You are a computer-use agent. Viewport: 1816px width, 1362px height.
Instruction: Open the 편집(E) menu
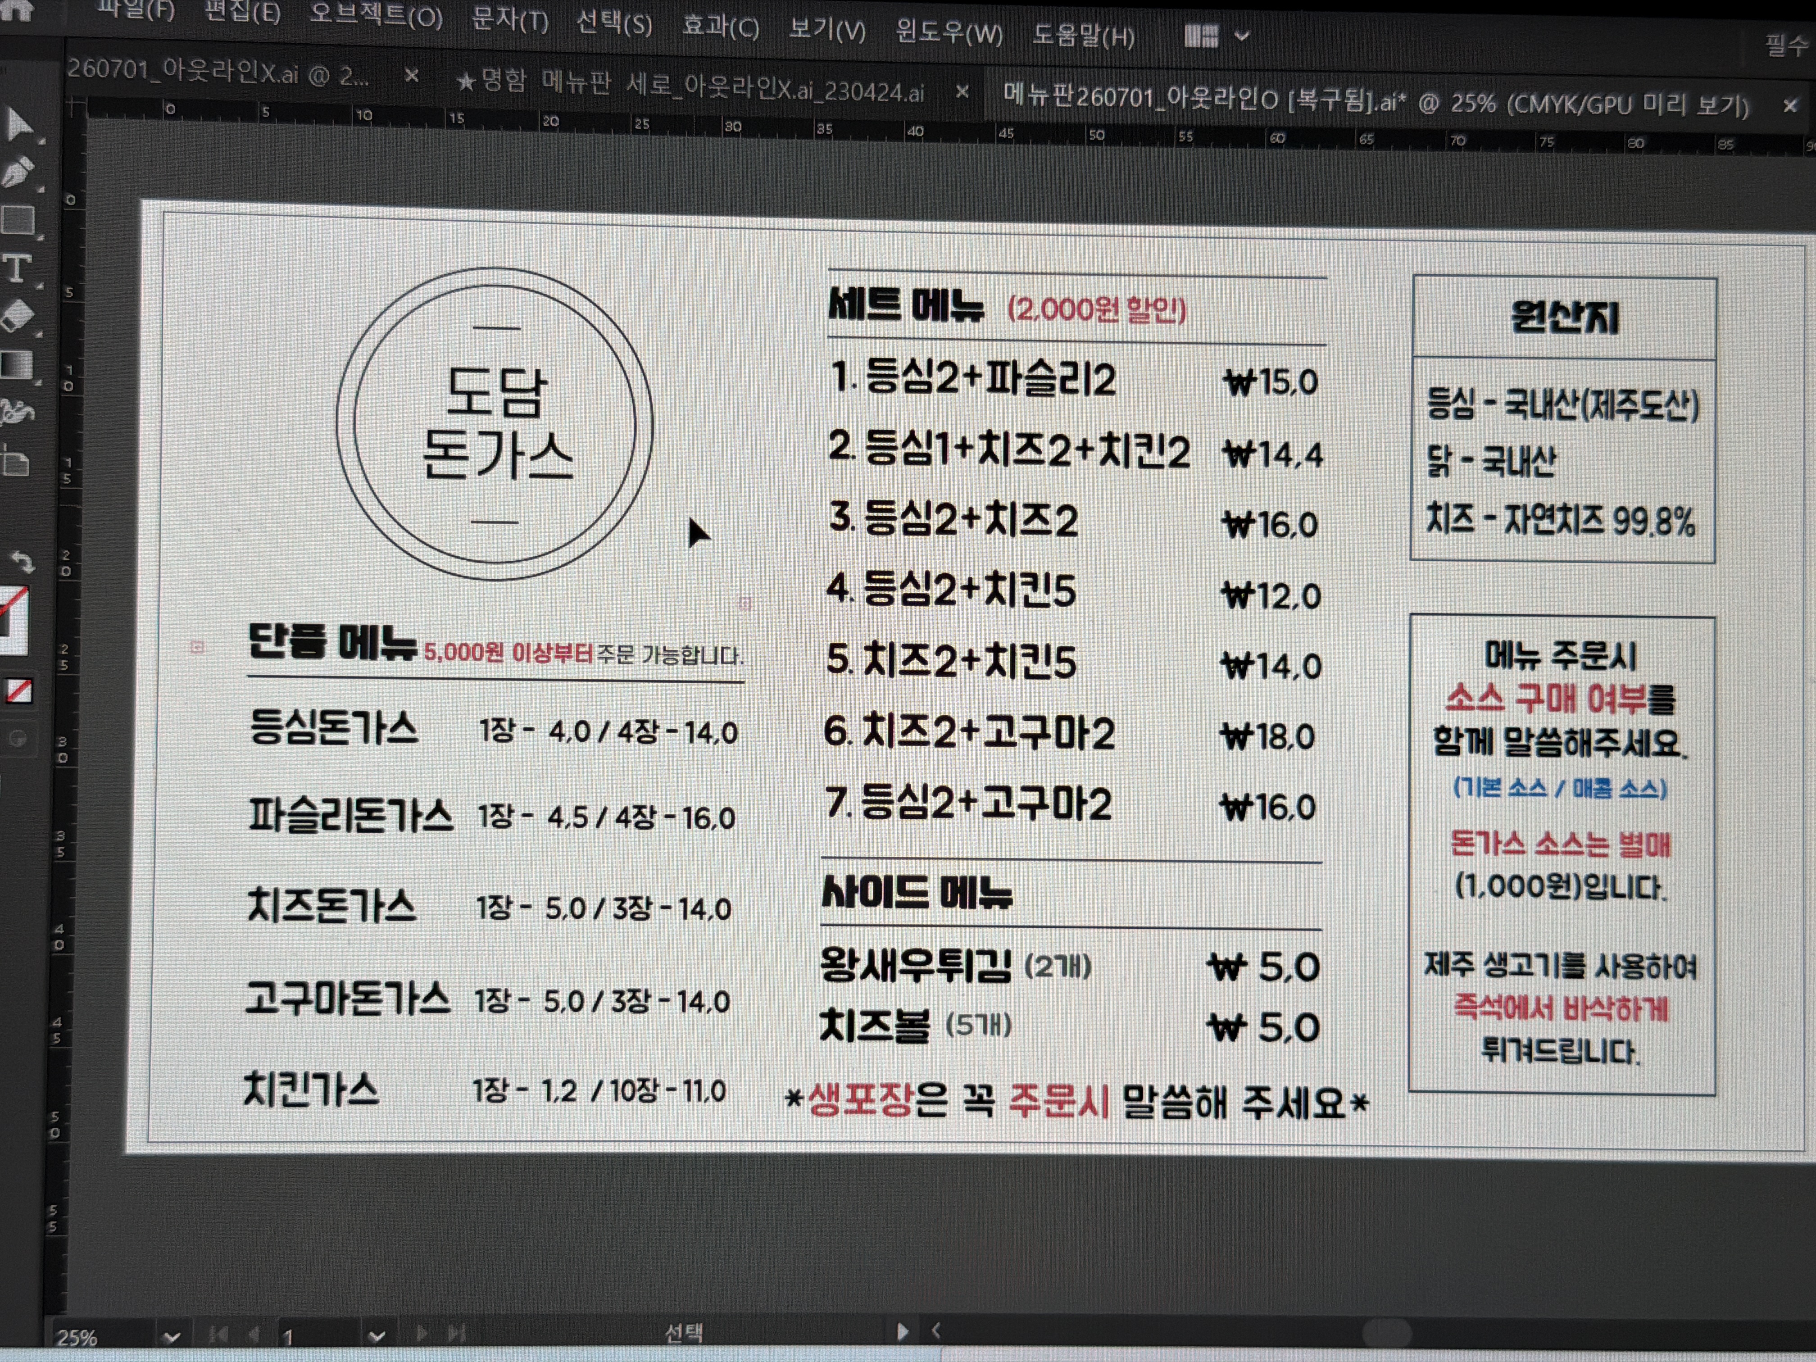pyautogui.click(x=242, y=12)
